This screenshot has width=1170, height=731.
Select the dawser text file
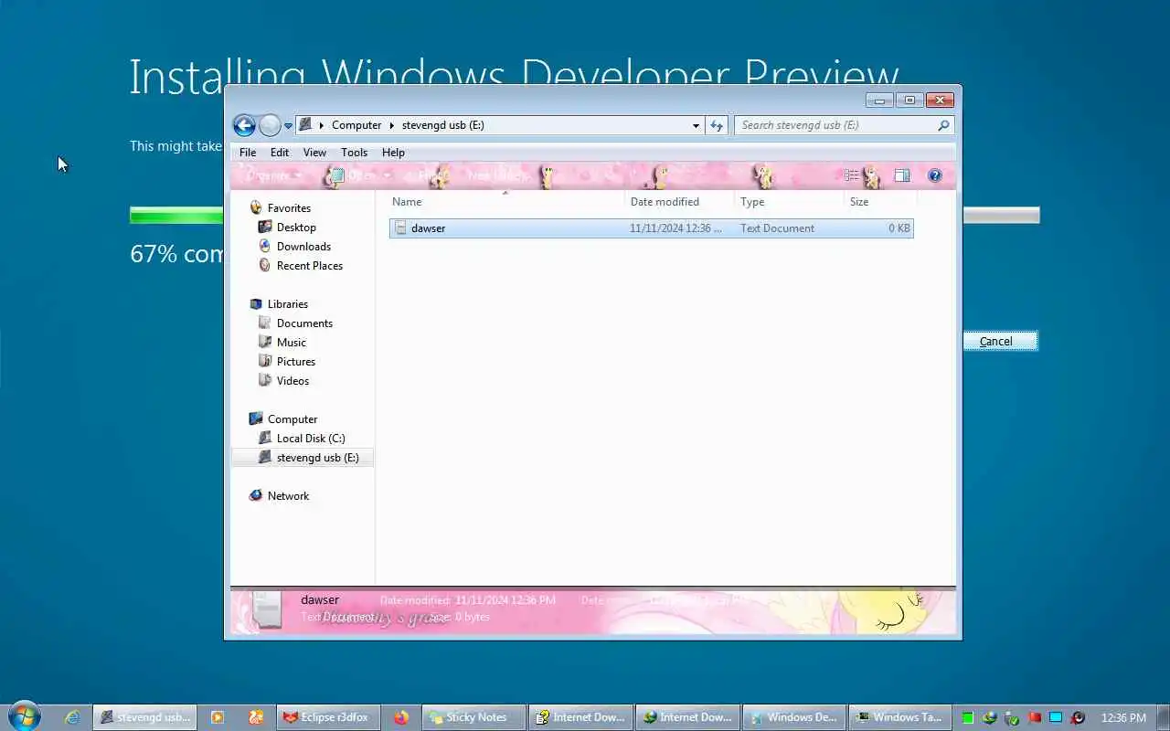pos(651,228)
